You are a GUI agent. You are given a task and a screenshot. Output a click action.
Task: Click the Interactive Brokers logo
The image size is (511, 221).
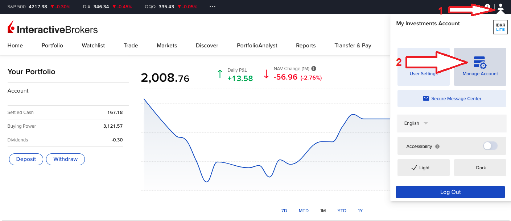tap(53, 28)
